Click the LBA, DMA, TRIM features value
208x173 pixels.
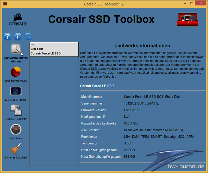[x=159, y=137]
